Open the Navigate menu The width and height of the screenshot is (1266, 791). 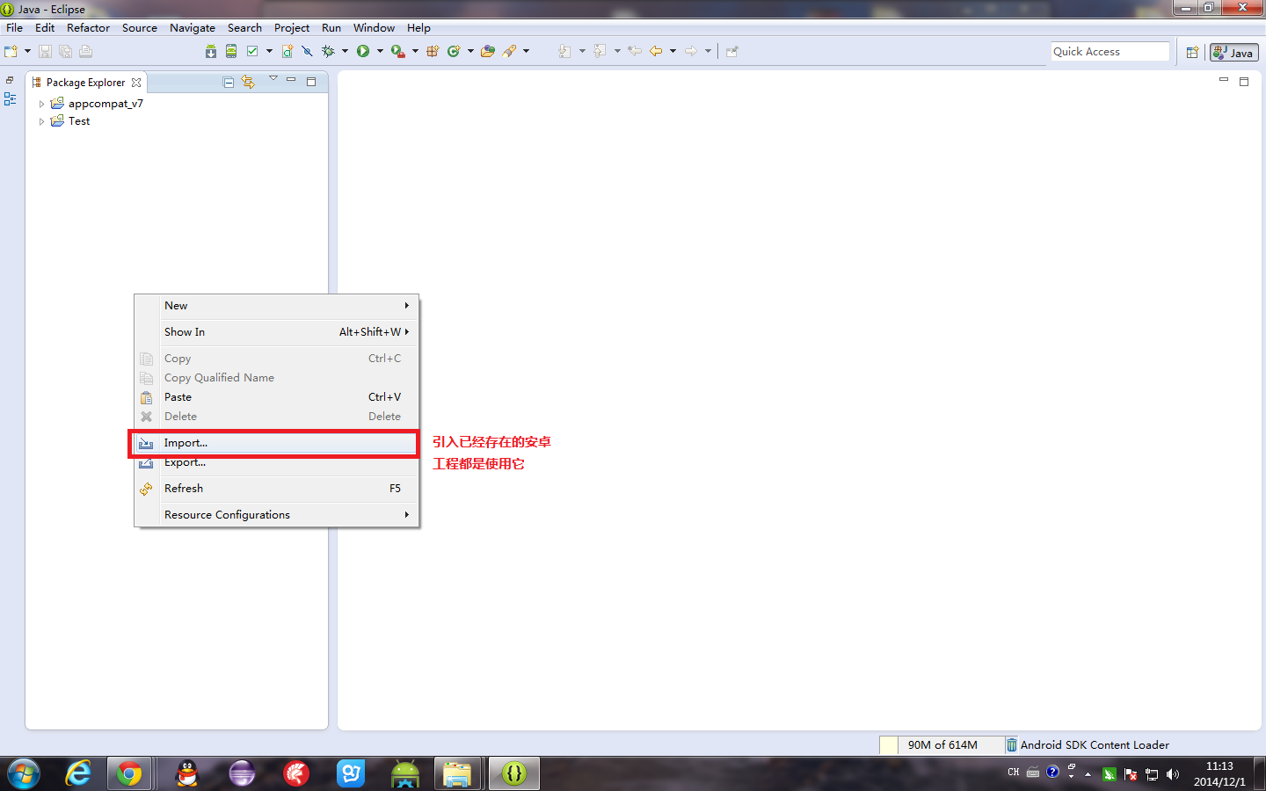point(193,28)
